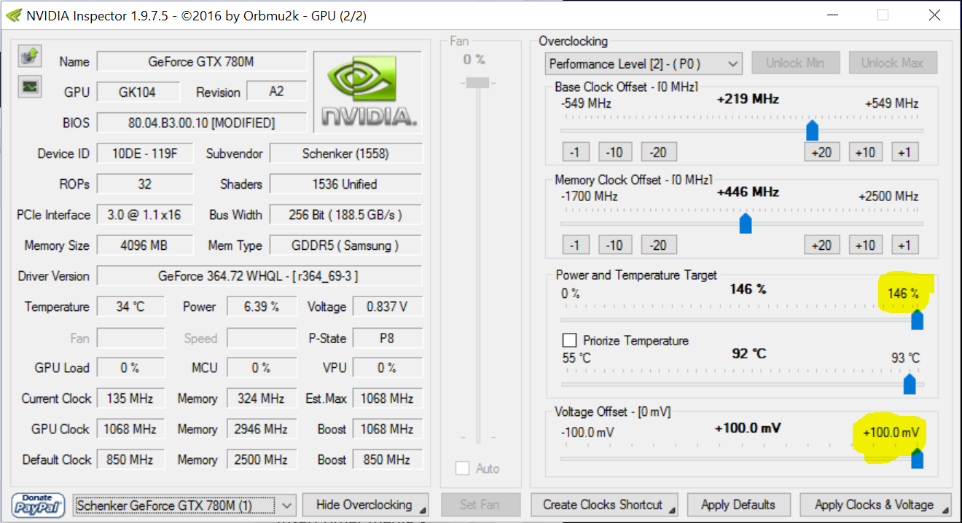The height and width of the screenshot is (523, 962).
Task: Click the Base Clock Offset slider handle
Action: point(812,130)
